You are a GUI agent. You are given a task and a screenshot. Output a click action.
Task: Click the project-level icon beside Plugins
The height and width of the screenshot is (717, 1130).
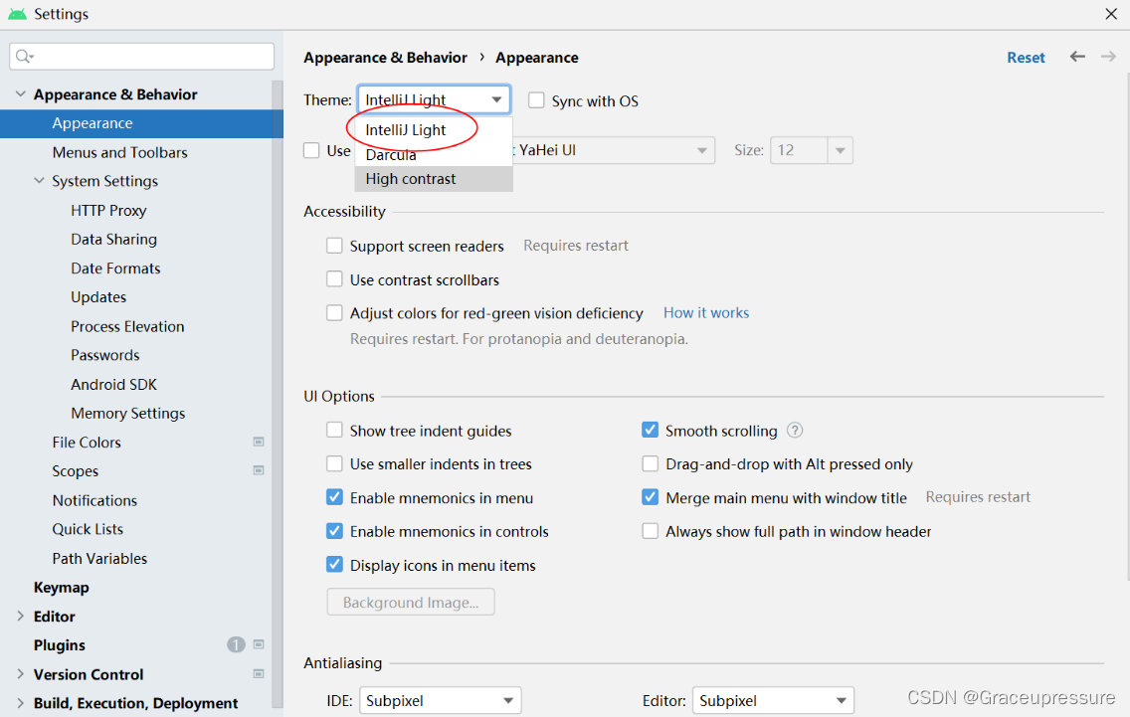click(259, 645)
